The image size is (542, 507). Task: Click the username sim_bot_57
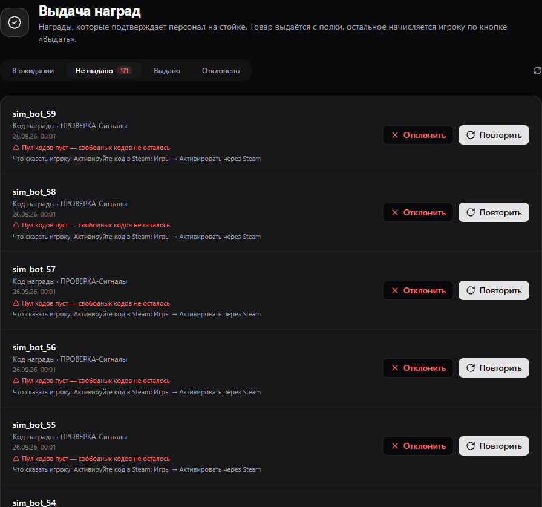point(34,269)
